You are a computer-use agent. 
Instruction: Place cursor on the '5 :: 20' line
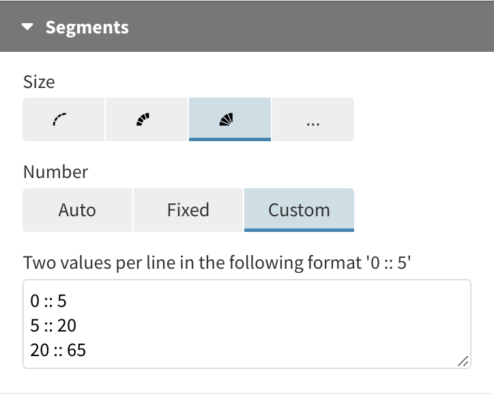53,325
